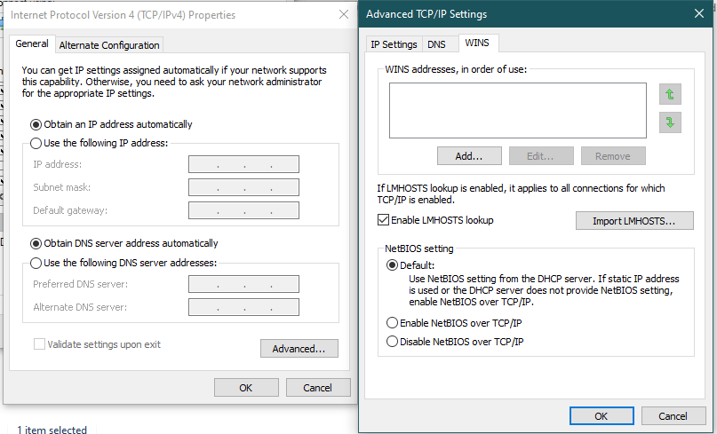Switch to the IP Settings tab
This screenshot has height=434, width=717.
pos(394,44)
